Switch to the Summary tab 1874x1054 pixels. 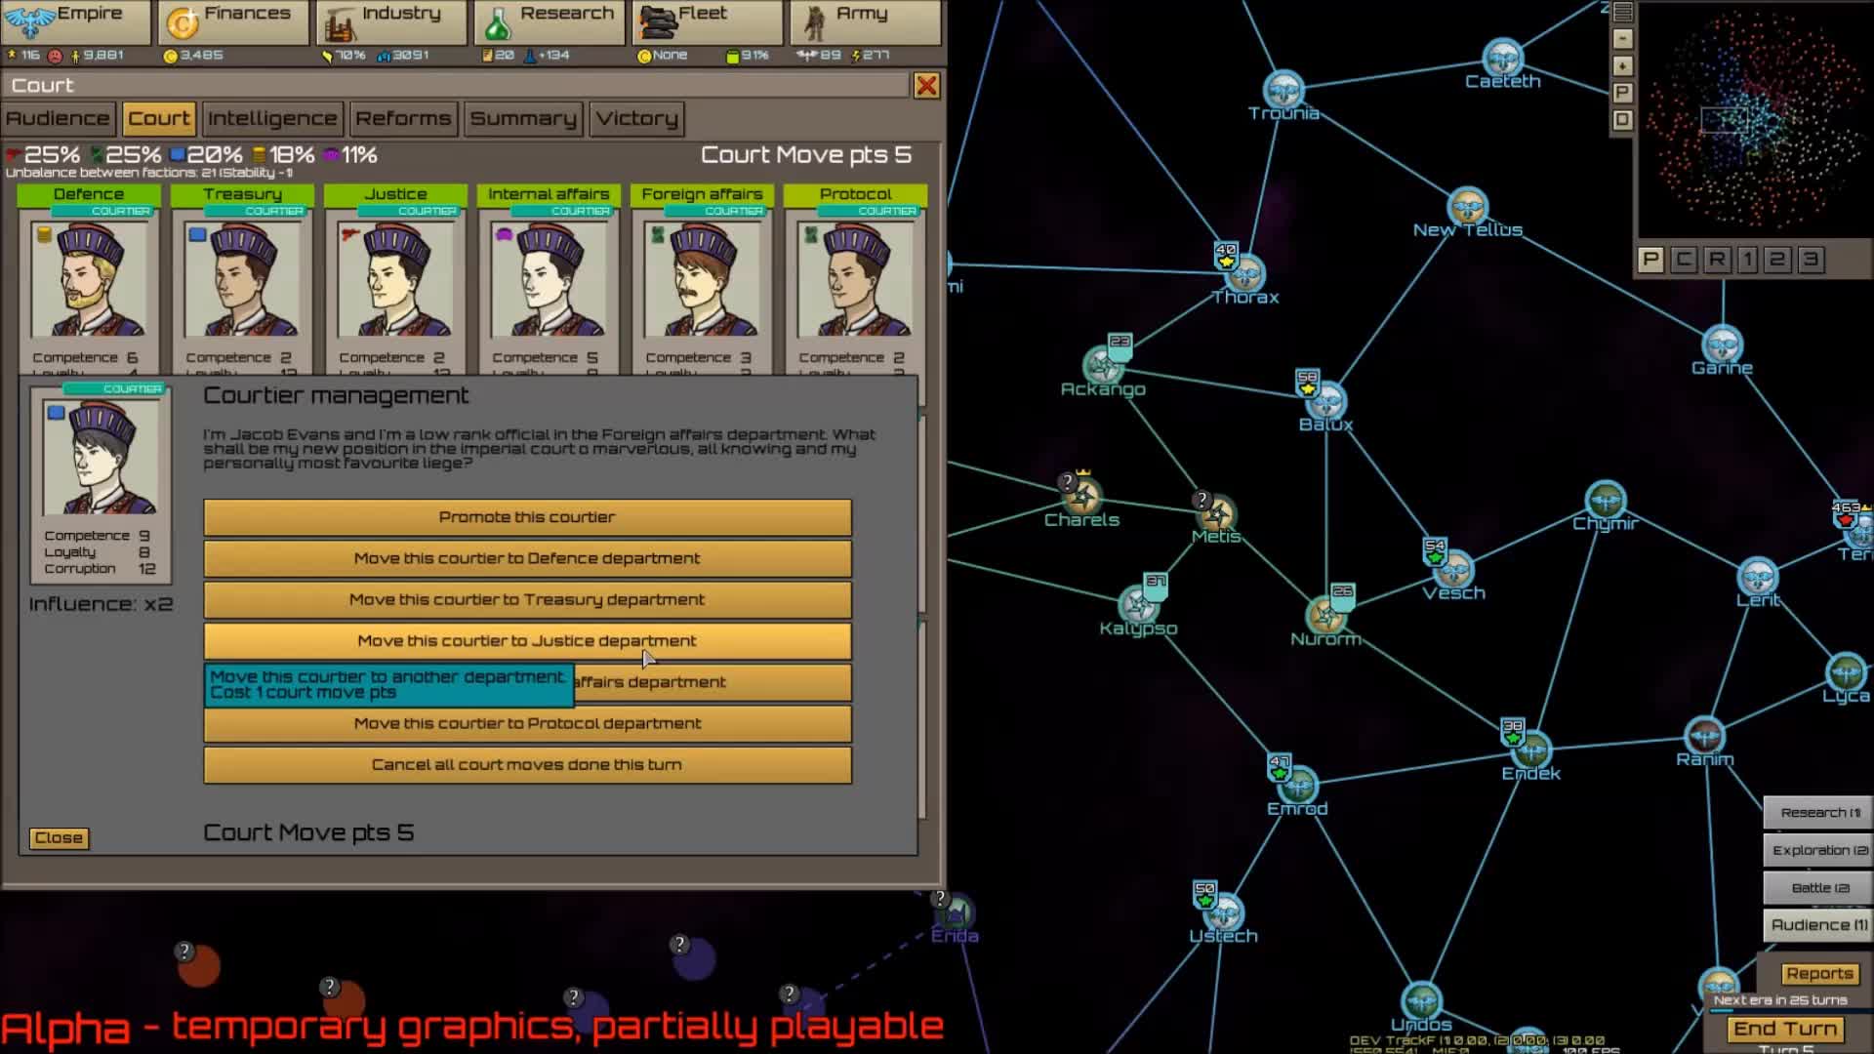tap(523, 119)
